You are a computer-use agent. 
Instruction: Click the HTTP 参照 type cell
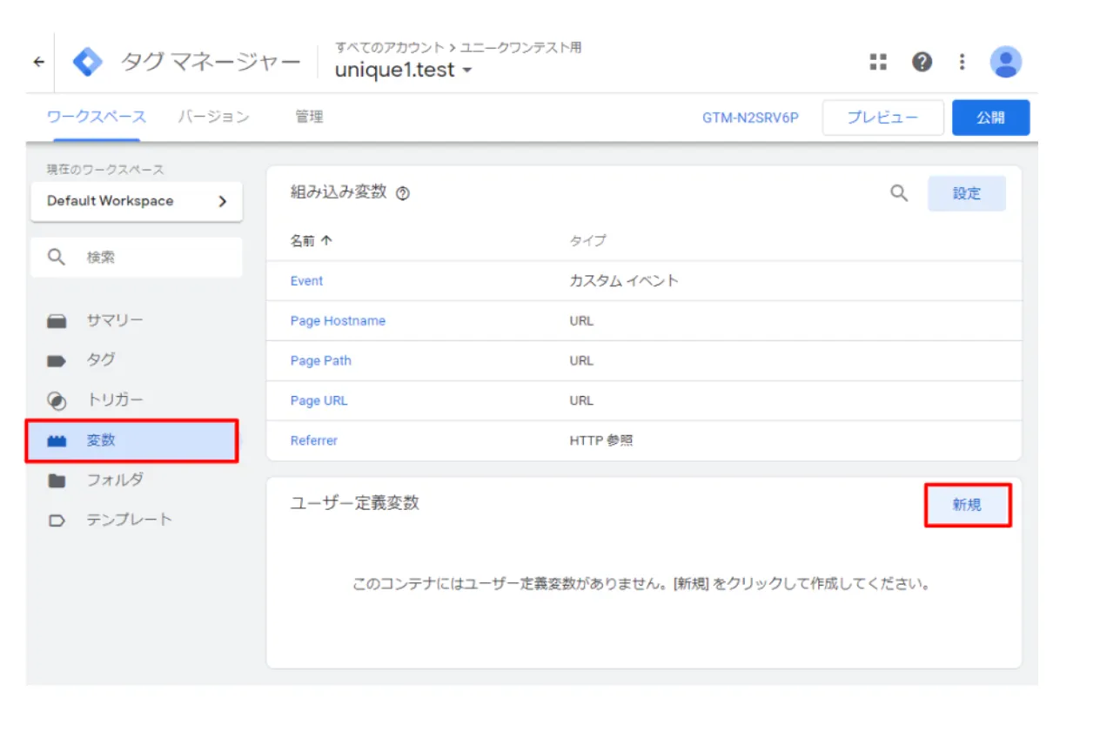(x=601, y=441)
